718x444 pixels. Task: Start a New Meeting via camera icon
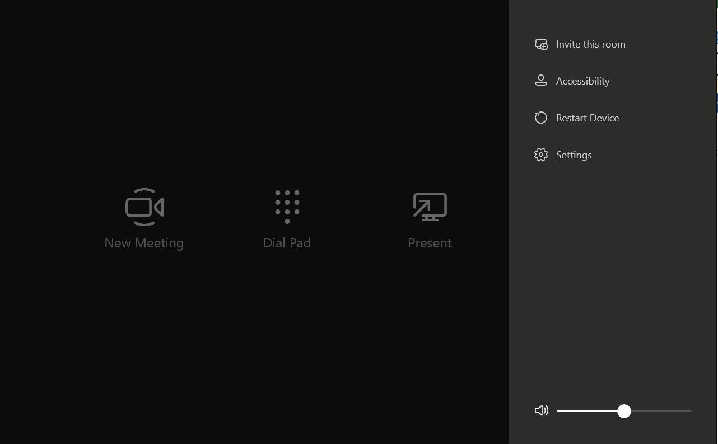[144, 207]
